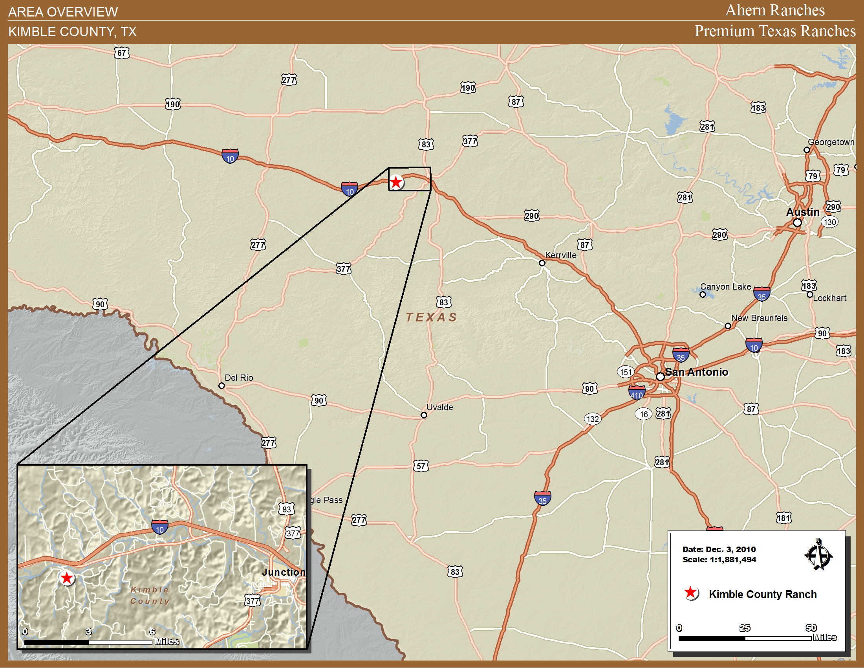Screen dimensions: 864x668
Task: Click the Del Rio city marker
Action: point(222,385)
